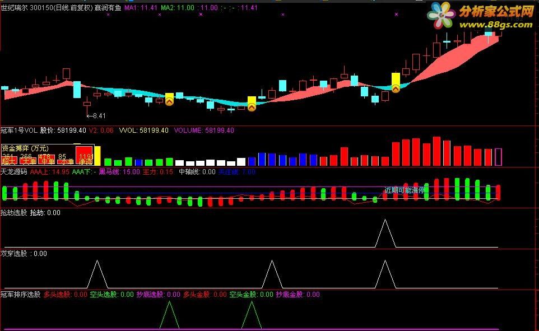Click the 超大 order bar

(10, 159)
